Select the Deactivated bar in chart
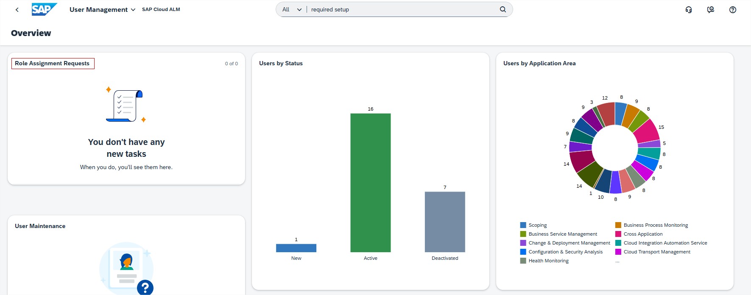Screen dimensions: 751x295 point(445,222)
